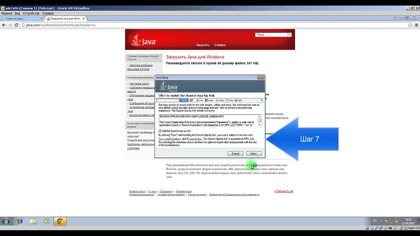420x236 pixels.
Task: Click the Chrome forward arrow
Action: [10, 25]
